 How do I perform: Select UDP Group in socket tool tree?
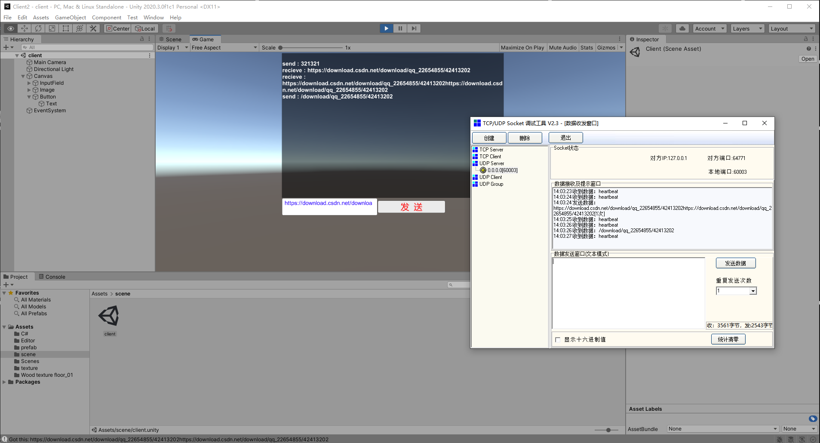tap(491, 184)
